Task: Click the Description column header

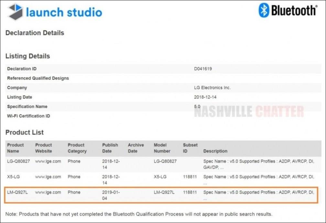Action: 215,151
